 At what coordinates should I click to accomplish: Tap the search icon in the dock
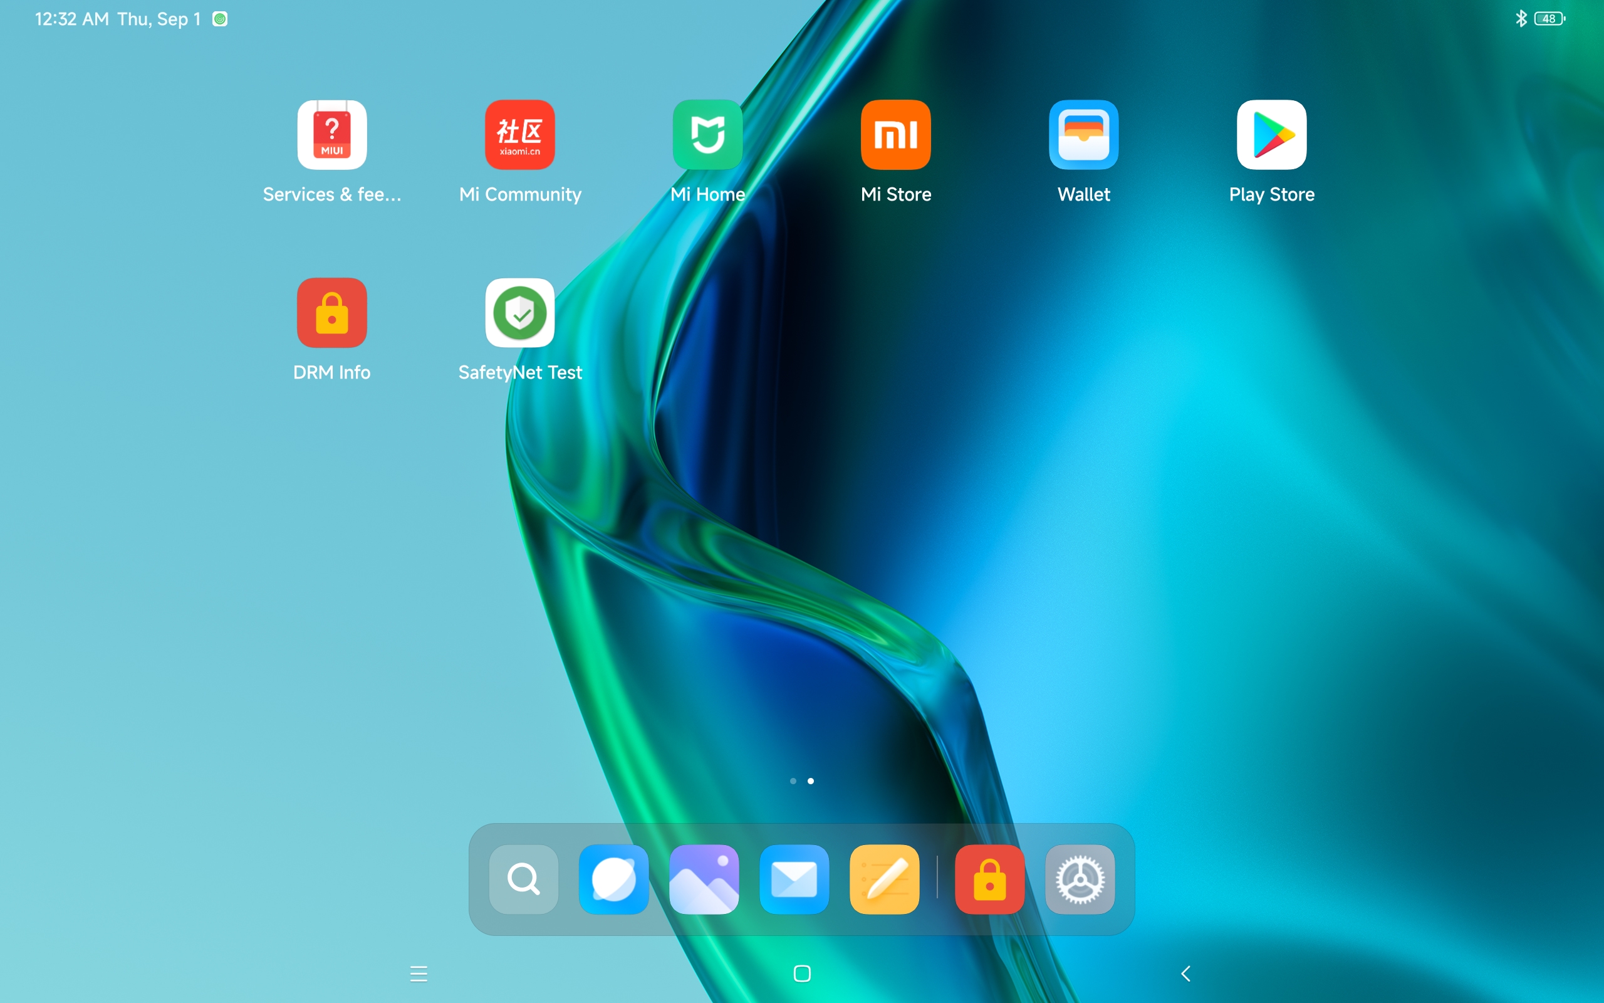524,879
